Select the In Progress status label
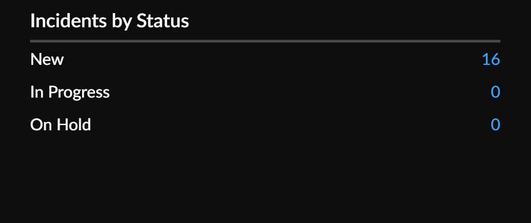 (70, 92)
